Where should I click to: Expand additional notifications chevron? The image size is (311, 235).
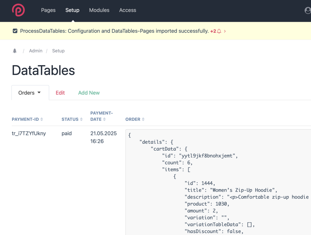tap(225, 31)
